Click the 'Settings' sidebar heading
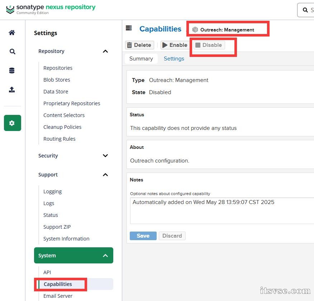Viewport: 314px width, 301px height. coord(46,33)
